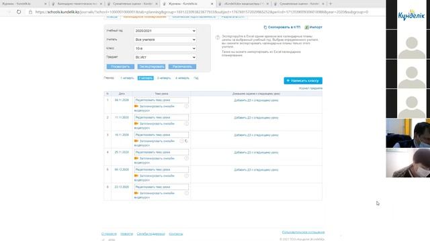Screen dimensions: 430x241
Task: Click the browser address bar URL
Action: [202, 12]
